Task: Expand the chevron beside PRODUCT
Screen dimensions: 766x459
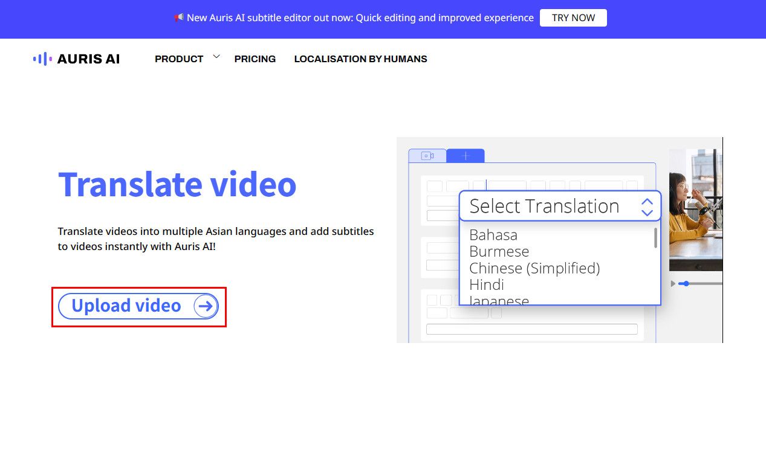Action: (x=216, y=57)
